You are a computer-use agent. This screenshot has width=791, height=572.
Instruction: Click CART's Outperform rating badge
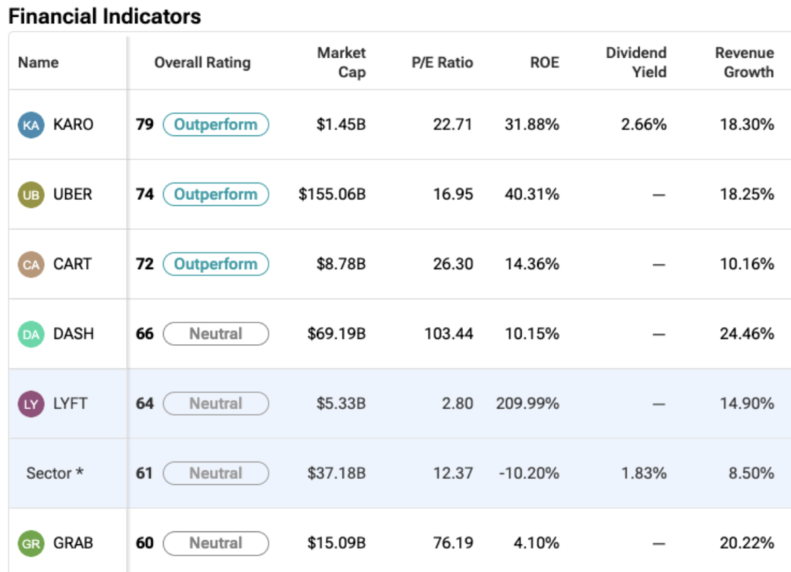(215, 265)
